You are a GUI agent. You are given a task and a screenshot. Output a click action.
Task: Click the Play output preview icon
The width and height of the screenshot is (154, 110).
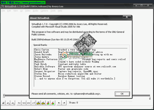[13, 103]
